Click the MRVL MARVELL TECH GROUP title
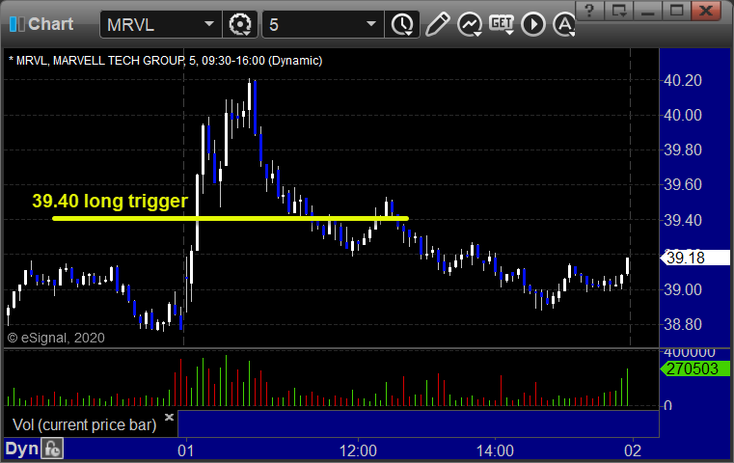The image size is (734, 463). pyautogui.click(x=165, y=61)
